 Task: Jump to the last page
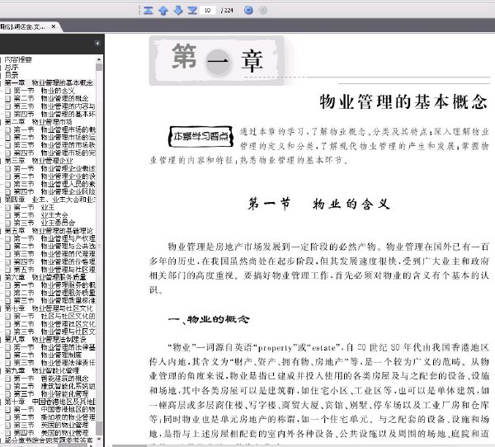point(192,10)
